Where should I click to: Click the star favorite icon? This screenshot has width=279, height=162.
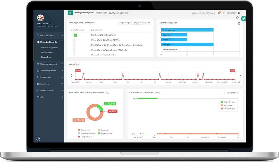237,18
